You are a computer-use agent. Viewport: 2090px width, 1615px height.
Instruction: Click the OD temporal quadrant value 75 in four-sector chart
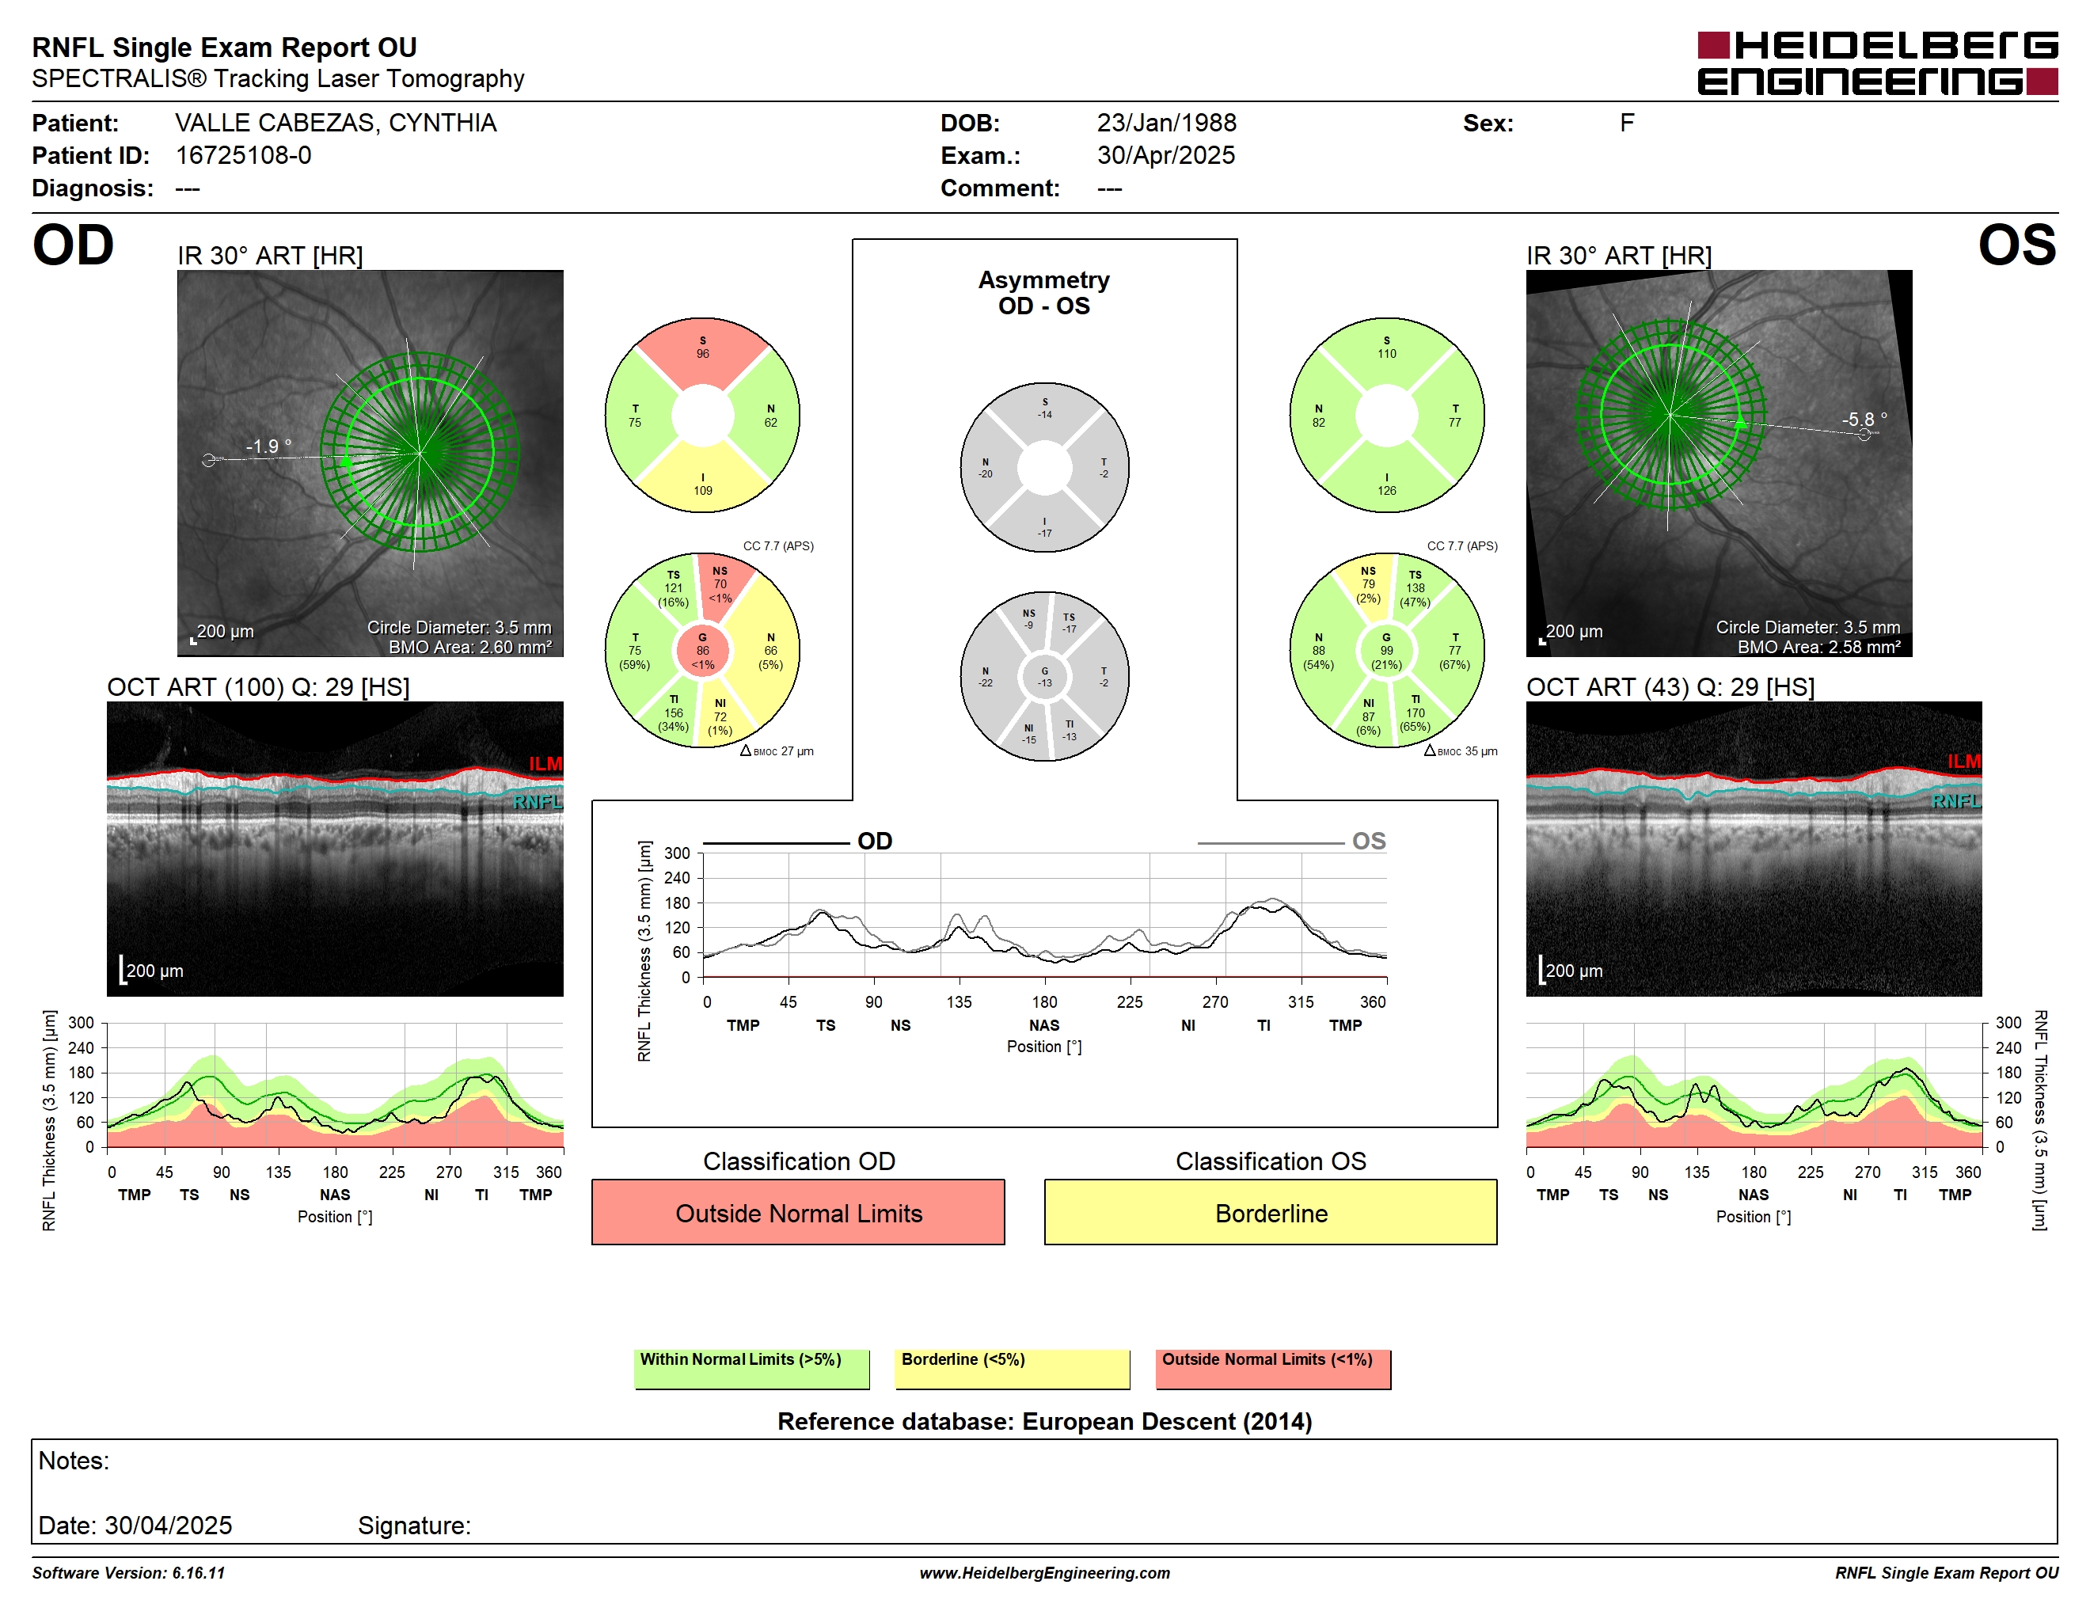point(634,422)
